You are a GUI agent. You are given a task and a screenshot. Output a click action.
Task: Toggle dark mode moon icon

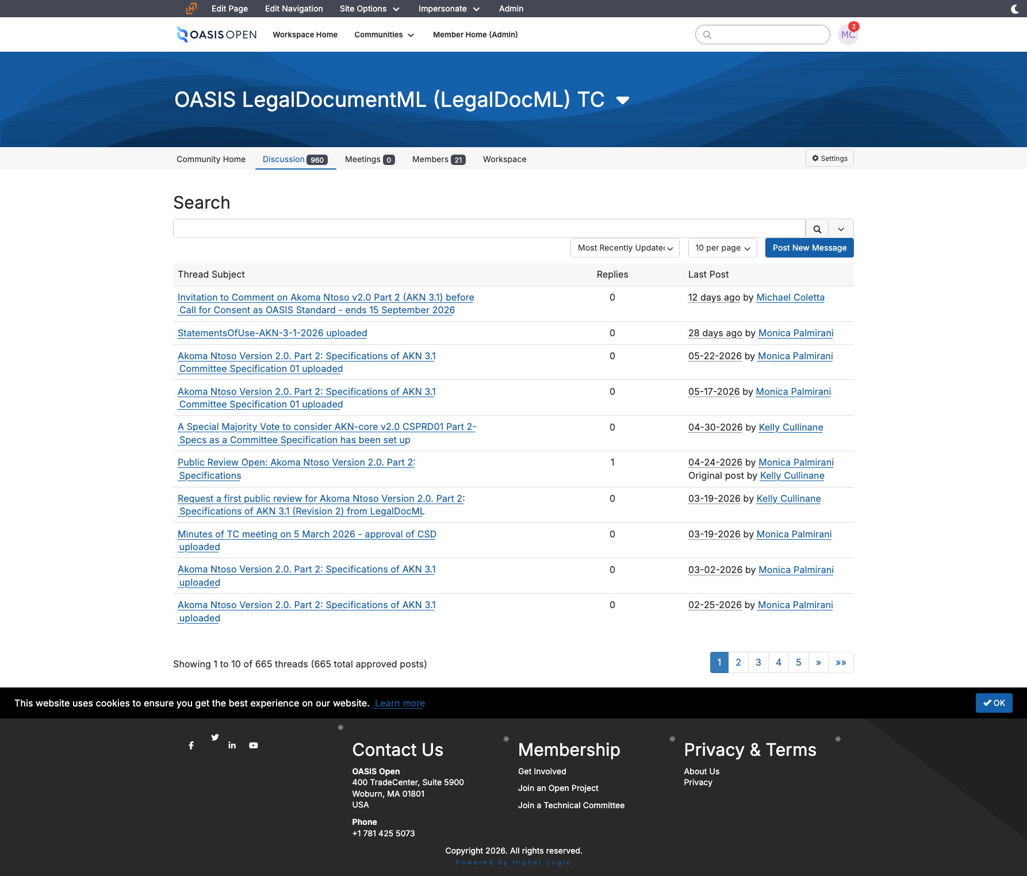coord(1014,9)
